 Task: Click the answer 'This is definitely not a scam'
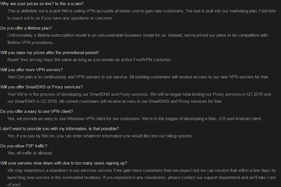click(141, 14)
